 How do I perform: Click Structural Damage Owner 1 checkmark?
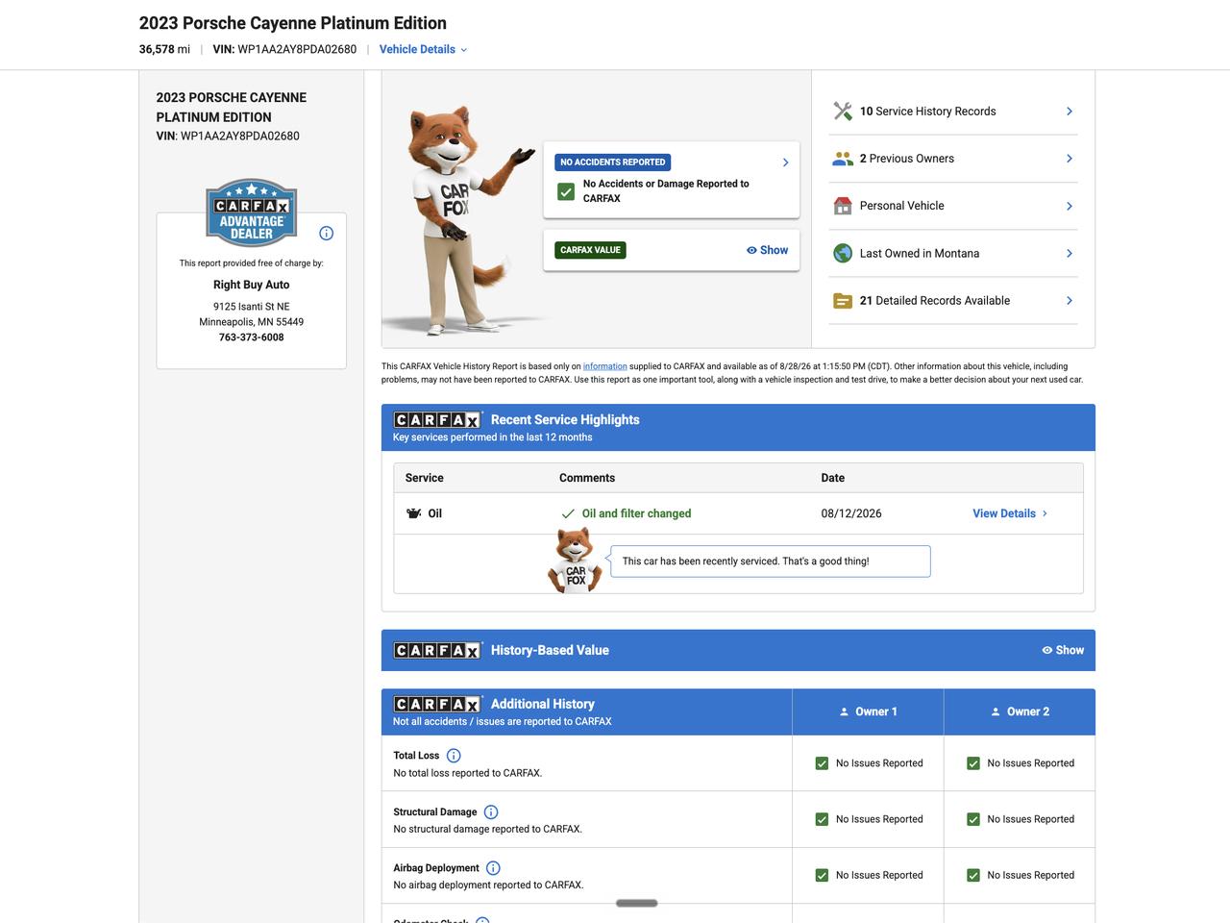pyautogui.click(x=822, y=819)
